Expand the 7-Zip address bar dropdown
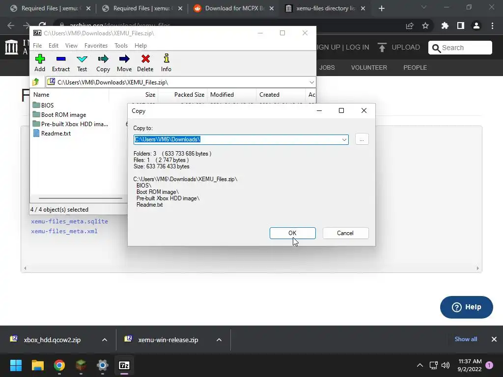The width and height of the screenshot is (503, 377). click(311, 82)
